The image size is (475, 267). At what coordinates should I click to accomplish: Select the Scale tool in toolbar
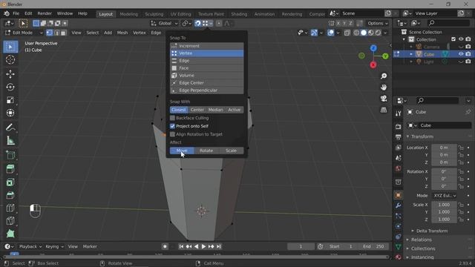[x=10, y=100]
